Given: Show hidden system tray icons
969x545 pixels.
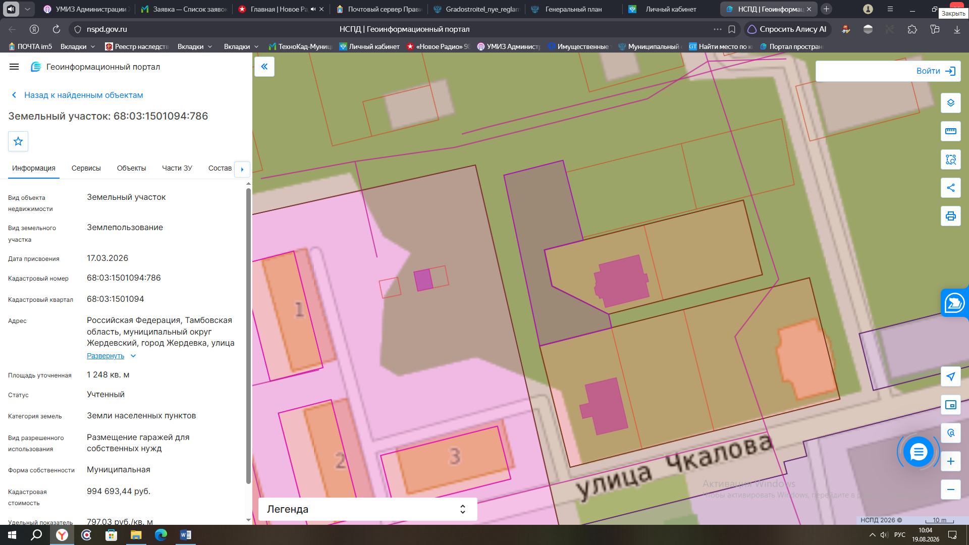Looking at the screenshot, I should click(872, 535).
